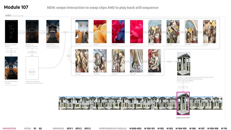Click the 'Clip 107k' caption
This screenshot has width=231, height=130.
[x=96, y=74]
